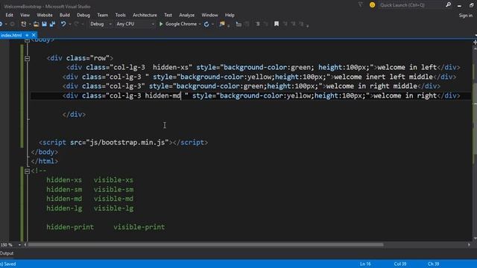
Task: Open the refresh options dropdown arrow
Action: [x=212, y=24]
